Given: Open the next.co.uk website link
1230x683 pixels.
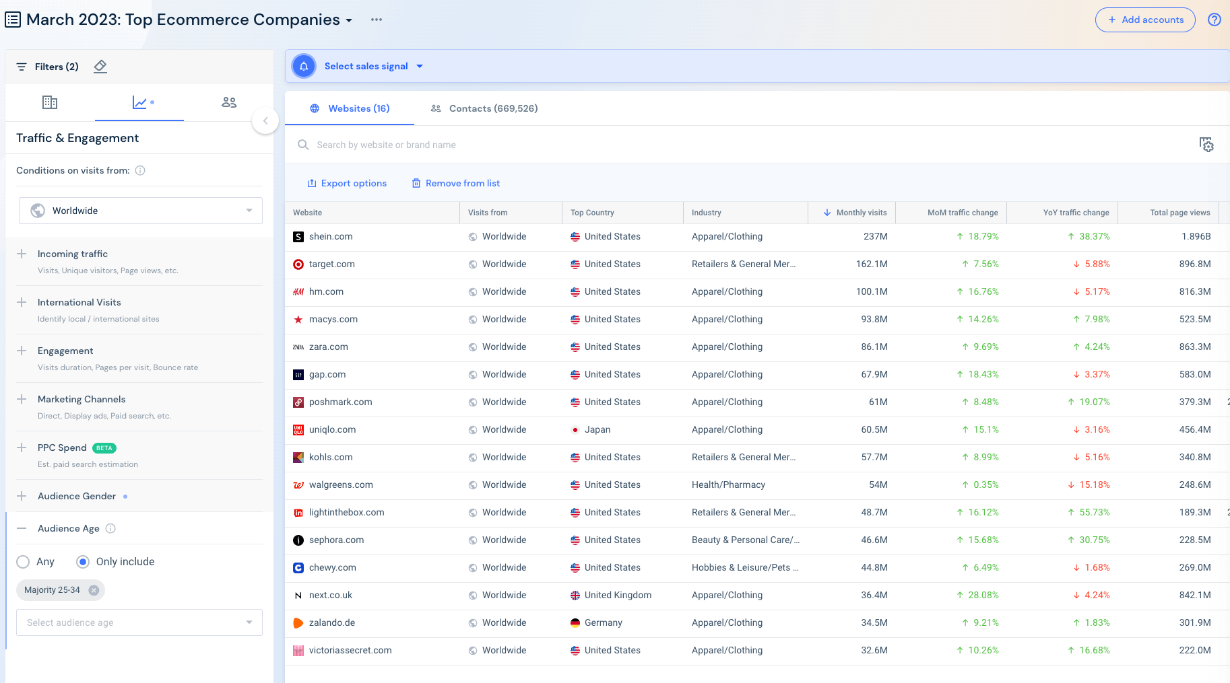Looking at the screenshot, I should 331,596.
